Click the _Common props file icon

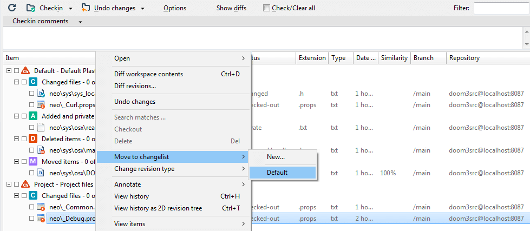tap(41, 207)
